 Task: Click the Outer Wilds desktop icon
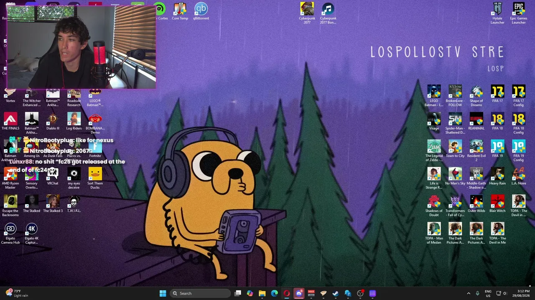(476, 204)
